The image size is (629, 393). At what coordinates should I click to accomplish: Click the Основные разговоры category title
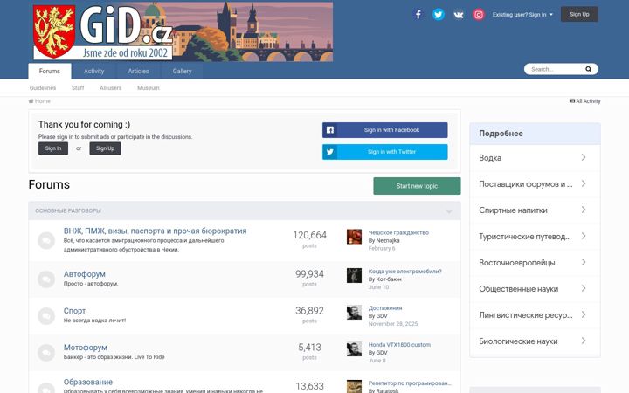click(68, 210)
